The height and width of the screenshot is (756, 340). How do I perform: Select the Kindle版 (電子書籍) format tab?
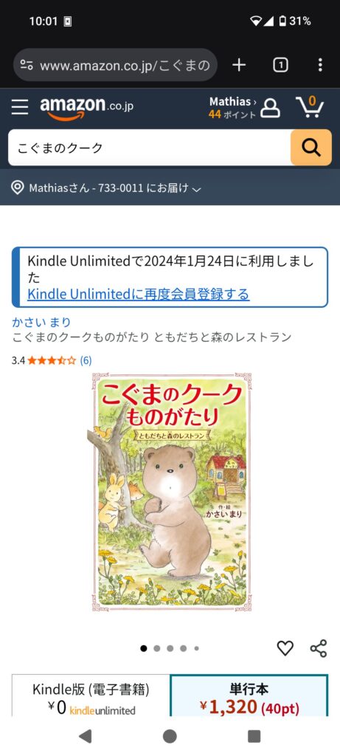(x=91, y=695)
